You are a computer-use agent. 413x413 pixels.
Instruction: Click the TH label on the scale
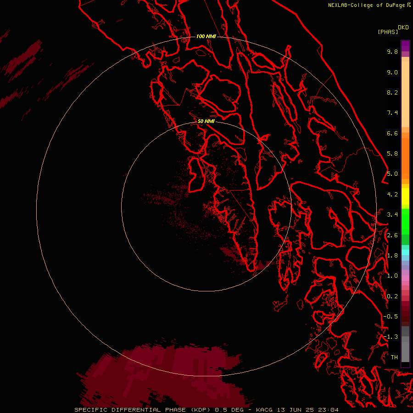[394, 357]
